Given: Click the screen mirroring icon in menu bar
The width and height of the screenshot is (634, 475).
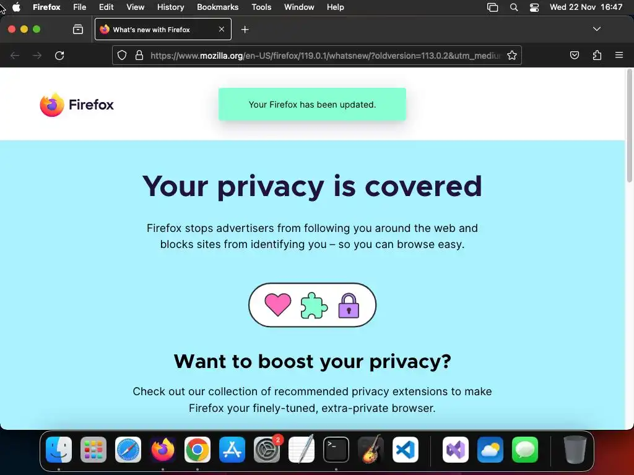Looking at the screenshot, I should 492,7.
